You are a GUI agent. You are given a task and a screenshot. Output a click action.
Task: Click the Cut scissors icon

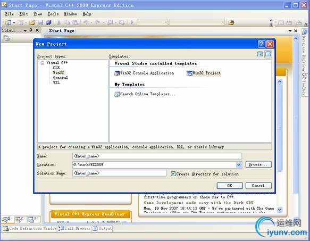58,22
